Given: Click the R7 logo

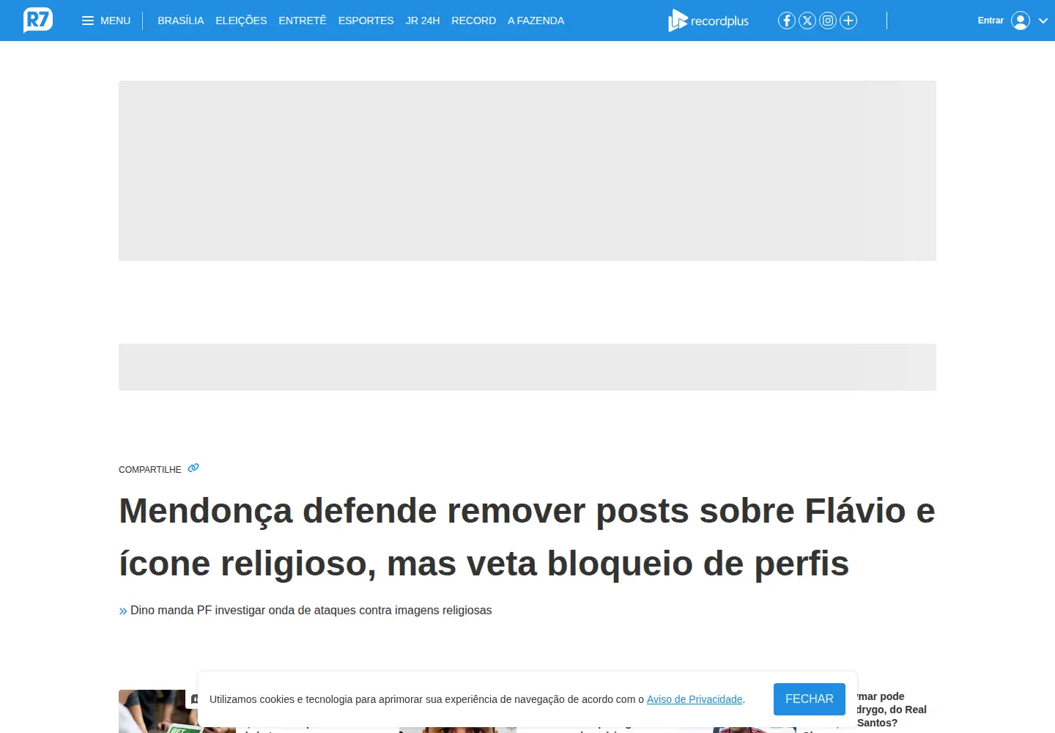Looking at the screenshot, I should coord(38,21).
